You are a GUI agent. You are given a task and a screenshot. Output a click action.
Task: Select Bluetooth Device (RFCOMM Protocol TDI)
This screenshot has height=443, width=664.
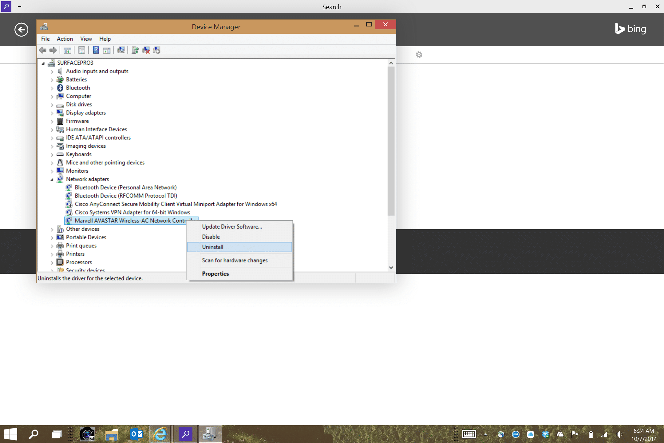[126, 196]
